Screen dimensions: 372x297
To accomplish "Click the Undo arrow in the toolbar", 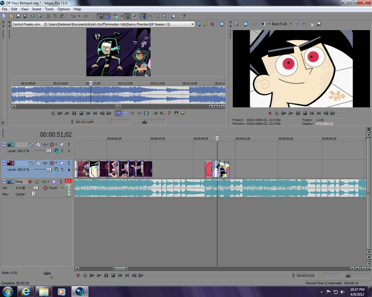I will pyautogui.click(x=73, y=16).
